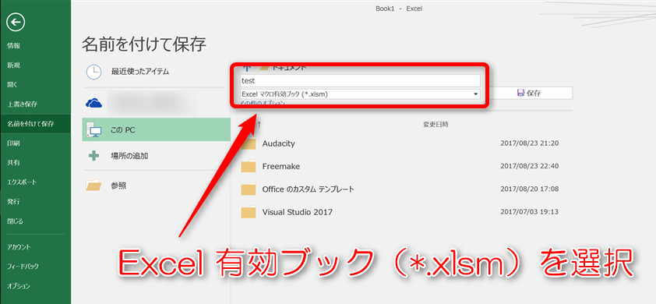Click the clock icon for recent items
The image size is (656, 304).
[93, 72]
